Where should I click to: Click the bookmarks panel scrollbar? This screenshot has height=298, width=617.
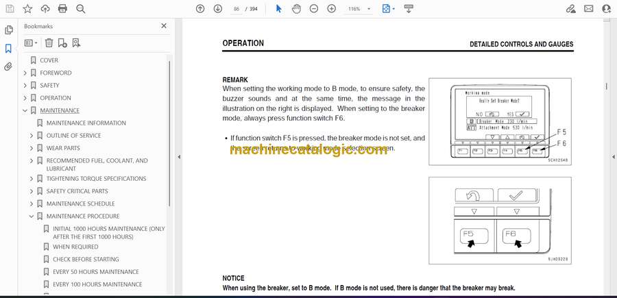[169, 134]
